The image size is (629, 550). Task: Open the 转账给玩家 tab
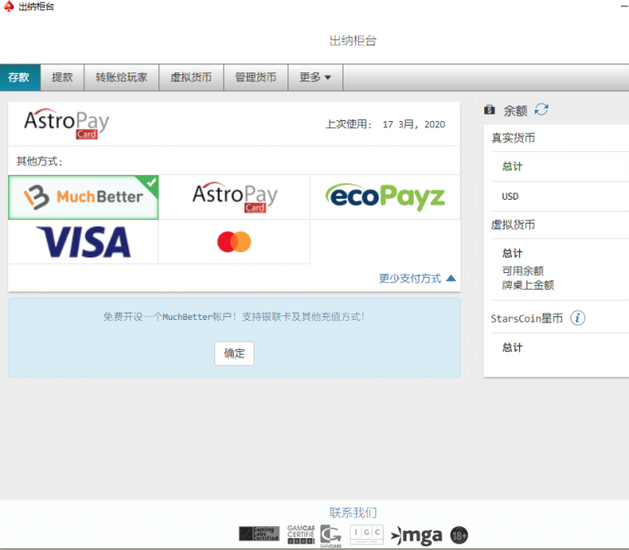(121, 78)
